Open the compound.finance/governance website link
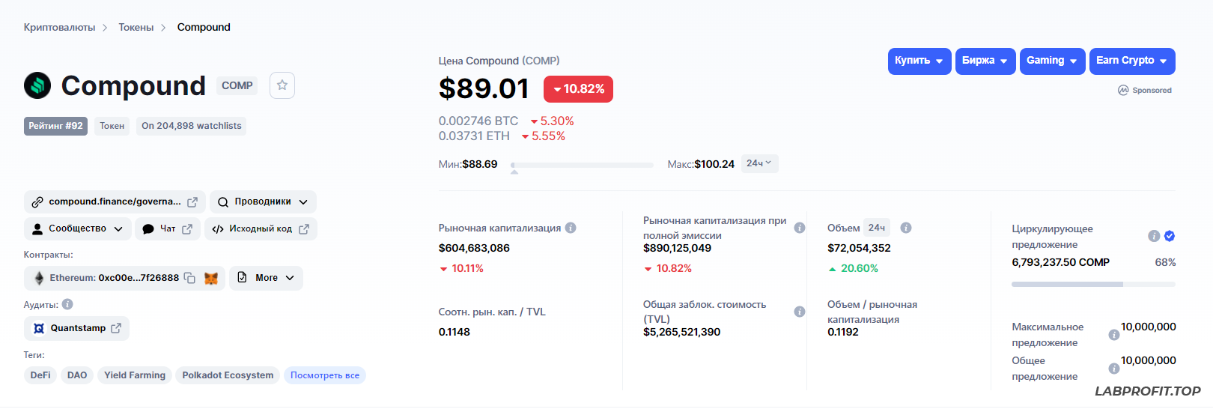1213x415 pixels. (115, 202)
